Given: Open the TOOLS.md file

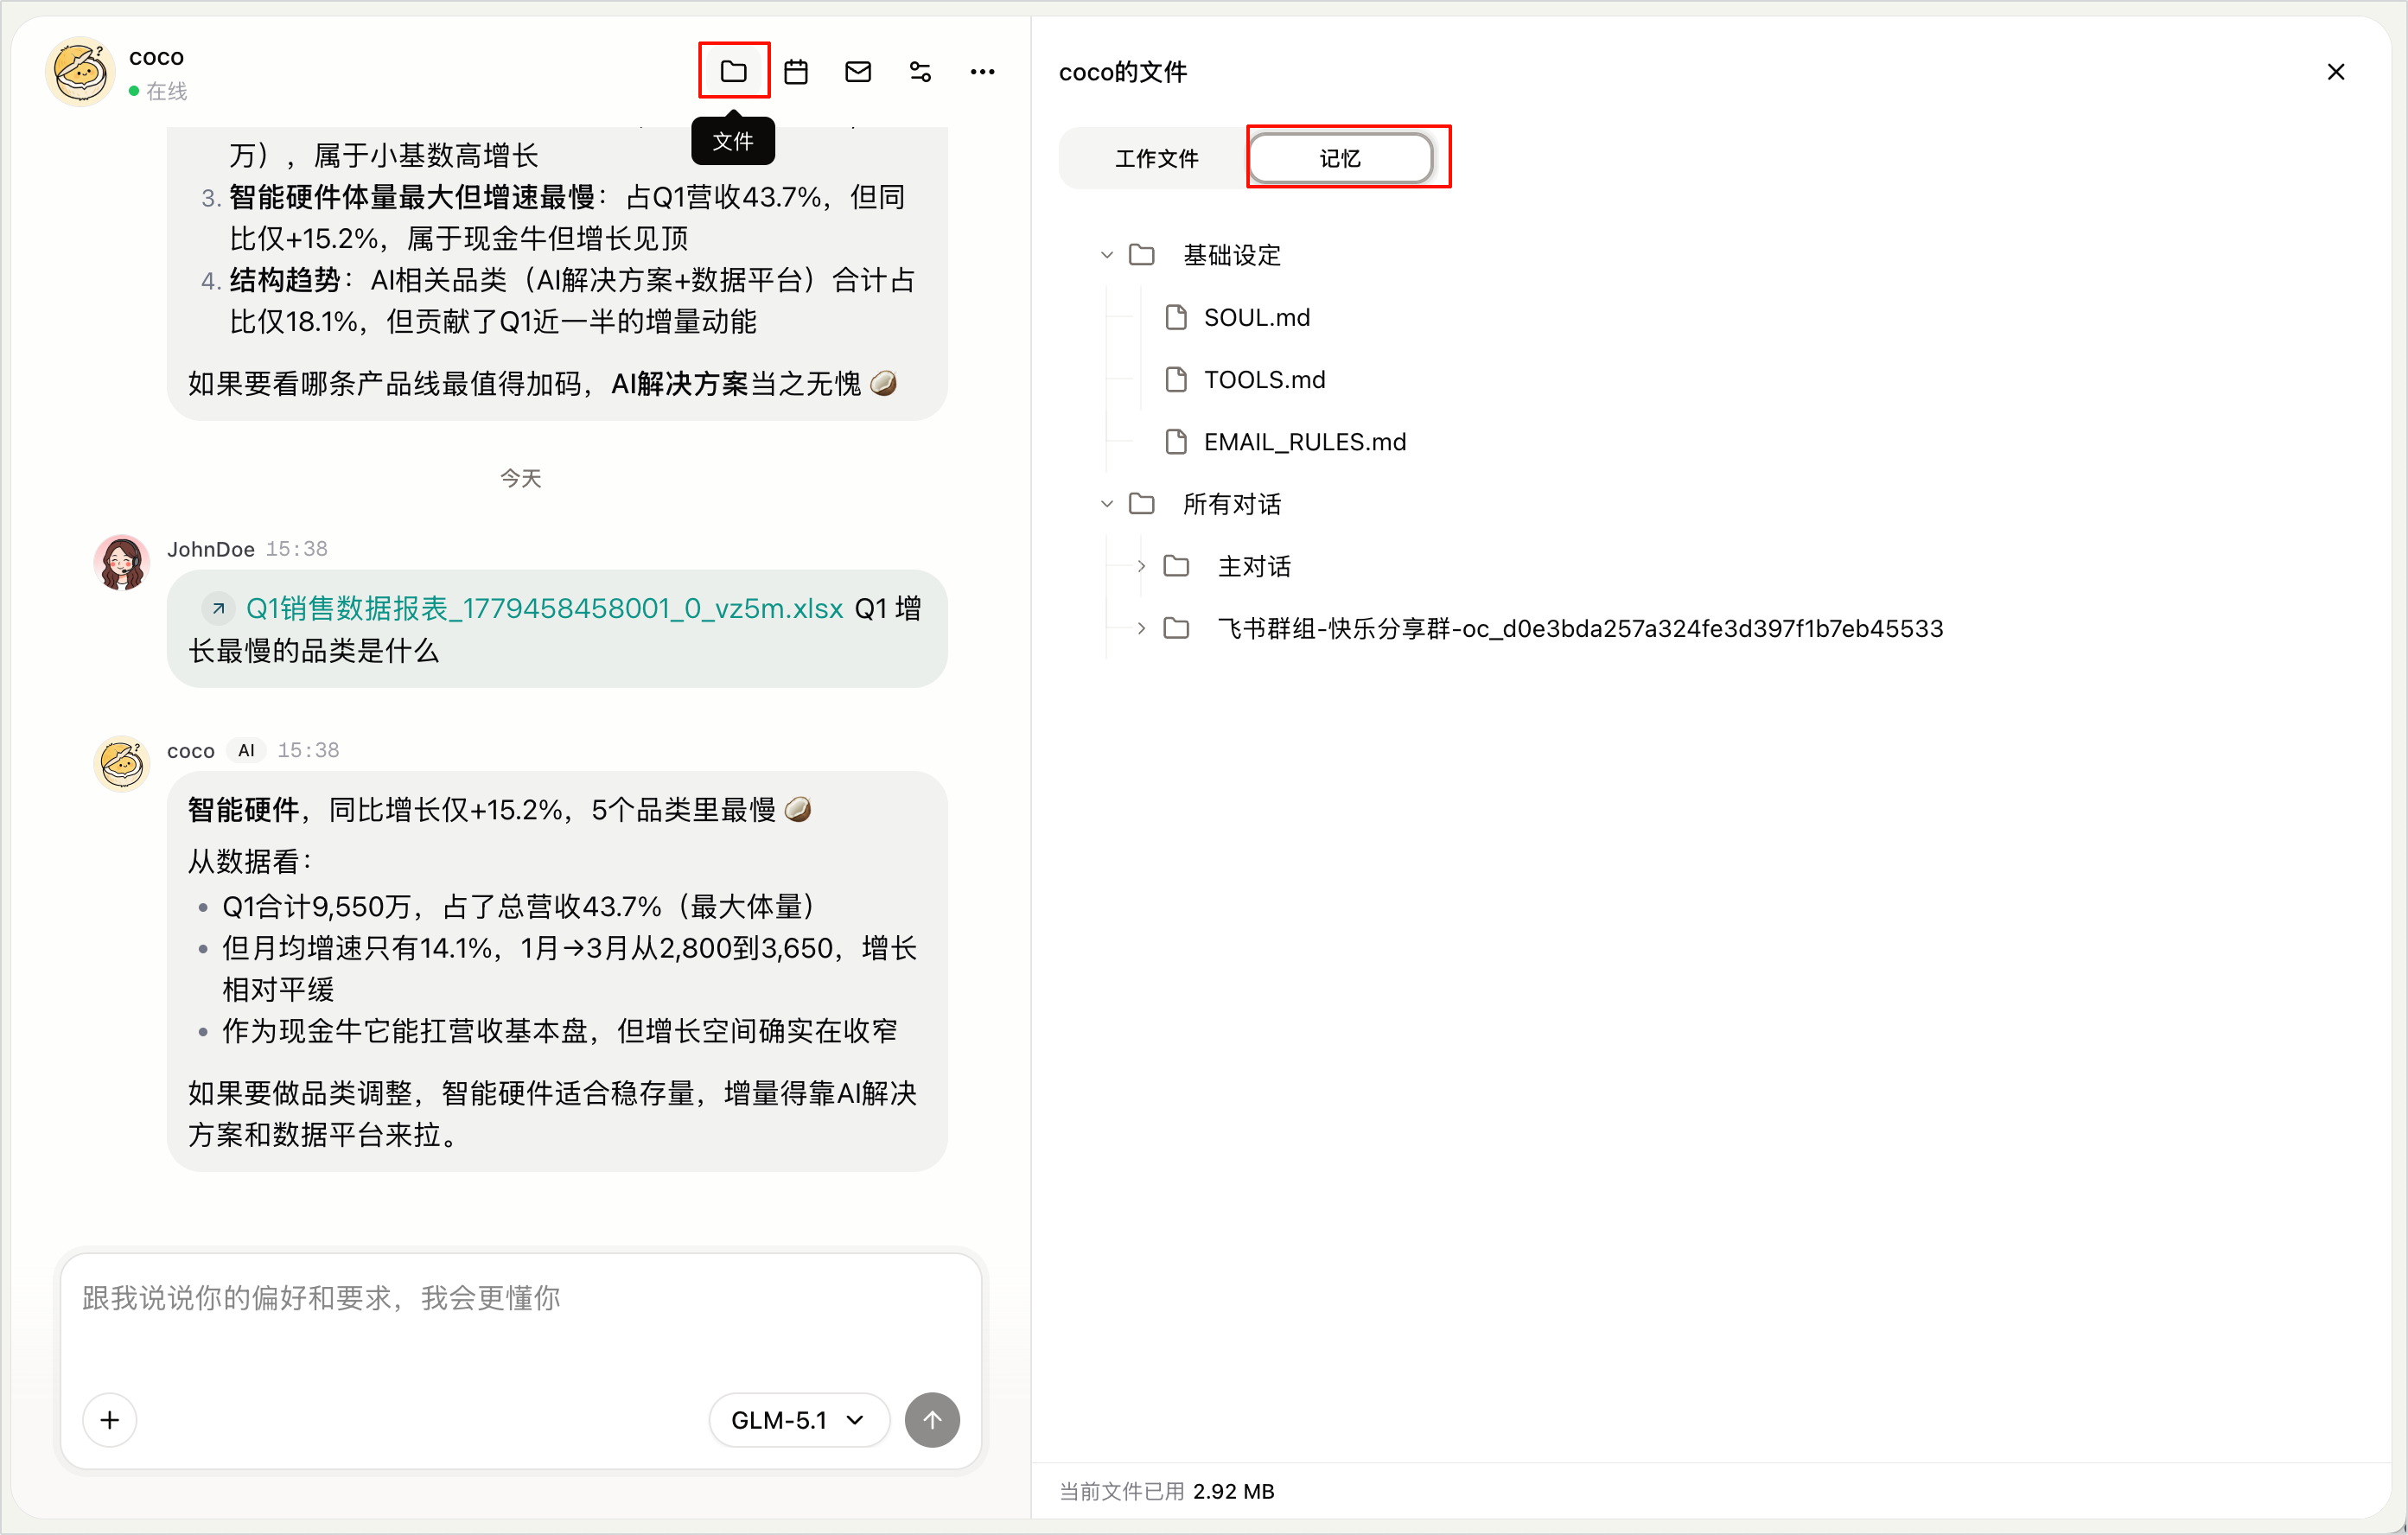Looking at the screenshot, I should click(x=1264, y=379).
